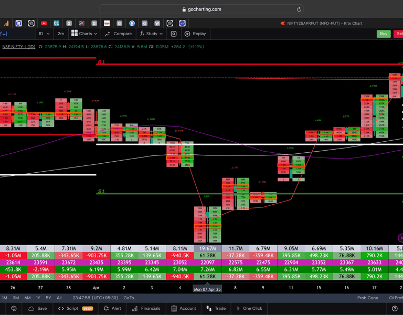Image resolution: width=403 pixels, height=315 pixels.
Task: Set range to 1Y
Action: click(38, 298)
